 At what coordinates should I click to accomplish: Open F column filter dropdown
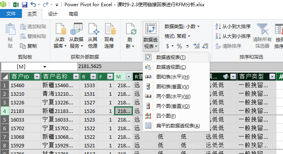tap(110, 77)
